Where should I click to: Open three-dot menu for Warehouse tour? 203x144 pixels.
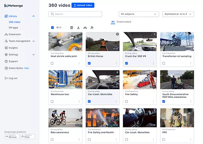tap(79, 101)
